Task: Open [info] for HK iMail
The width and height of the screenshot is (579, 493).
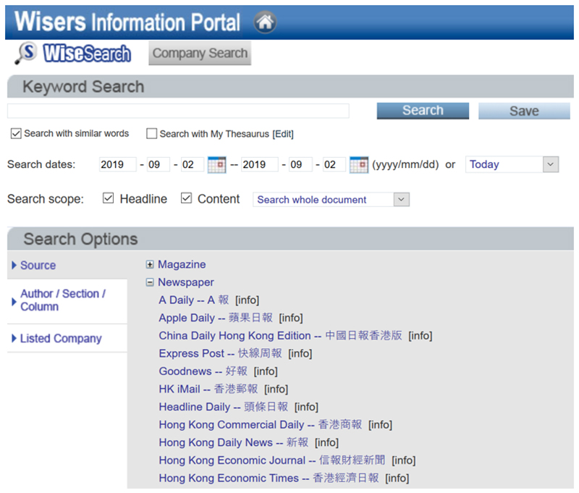Action: coord(276,389)
